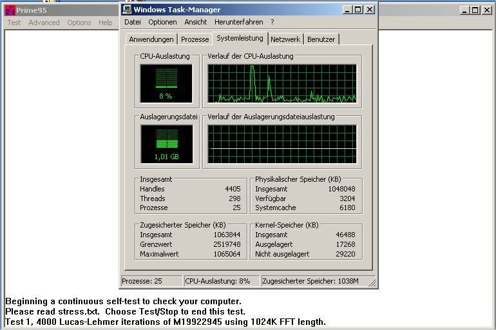Maximize the Prime95 window
The image size is (496, 330).
pos(475,10)
